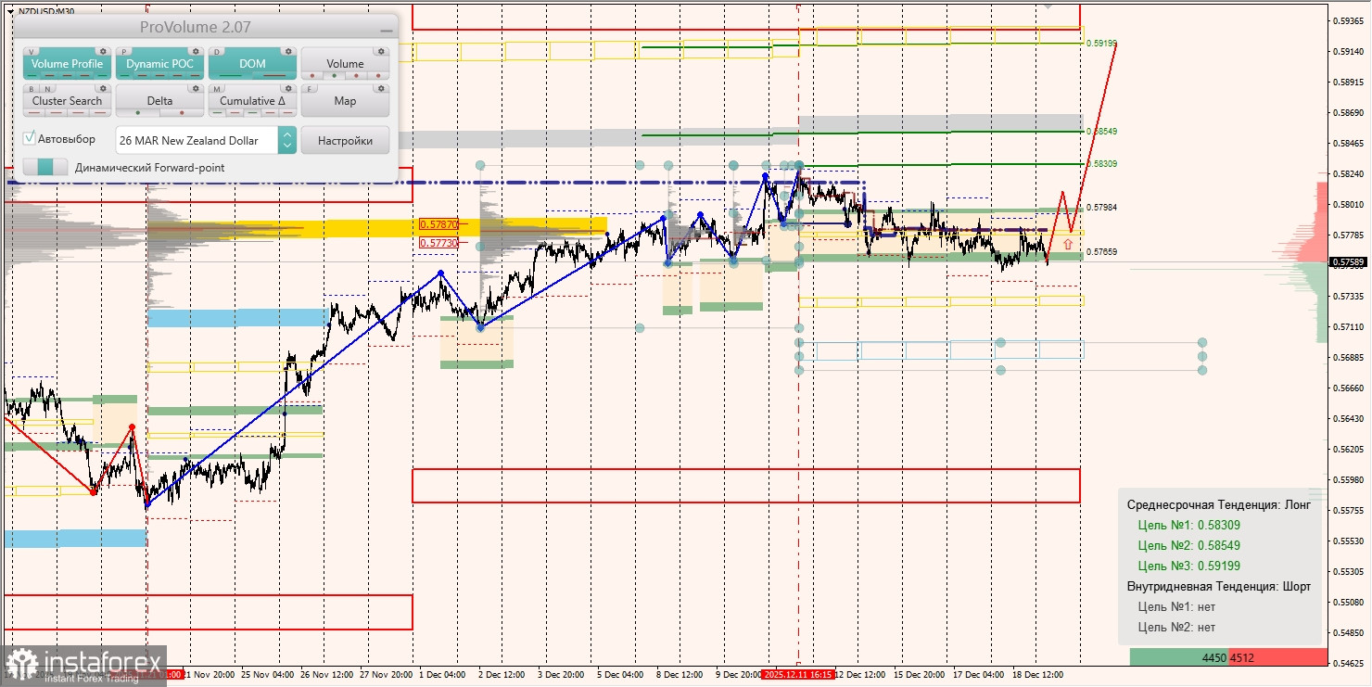Minimize the ProVolume 2.07 panel
This screenshot has height=687, width=1372.
click(x=386, y=29)
